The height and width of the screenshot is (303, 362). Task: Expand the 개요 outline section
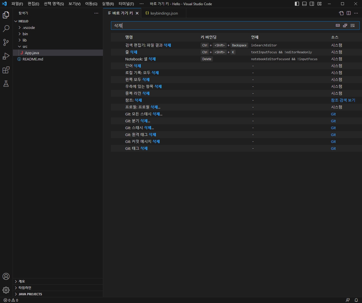point(58,281)
